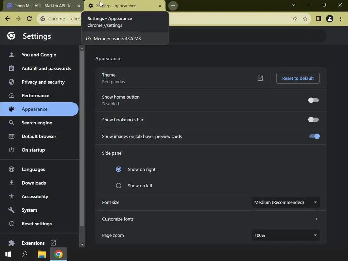This screenshot has width=348, height=261.
Task: Open the Windows Start menu
Action: [8, 254]
